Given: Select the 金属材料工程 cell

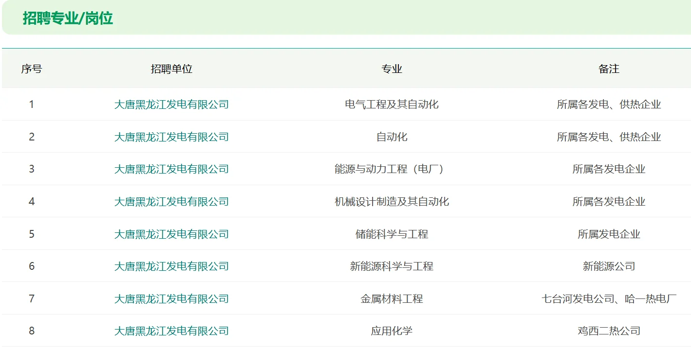Looking at the screenshot, I should point(392,298).
